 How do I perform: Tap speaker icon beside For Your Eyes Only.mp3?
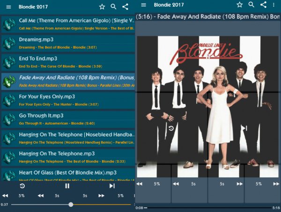click(x=9, y=101)
